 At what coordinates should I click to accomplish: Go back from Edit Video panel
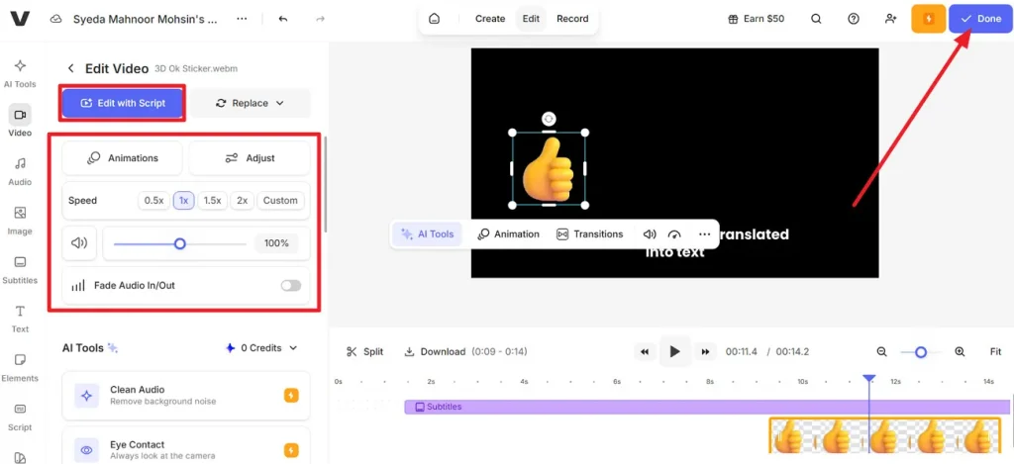71,68
